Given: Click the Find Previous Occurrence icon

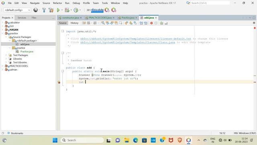Looking at the screenshot, I should pos(107,23).
